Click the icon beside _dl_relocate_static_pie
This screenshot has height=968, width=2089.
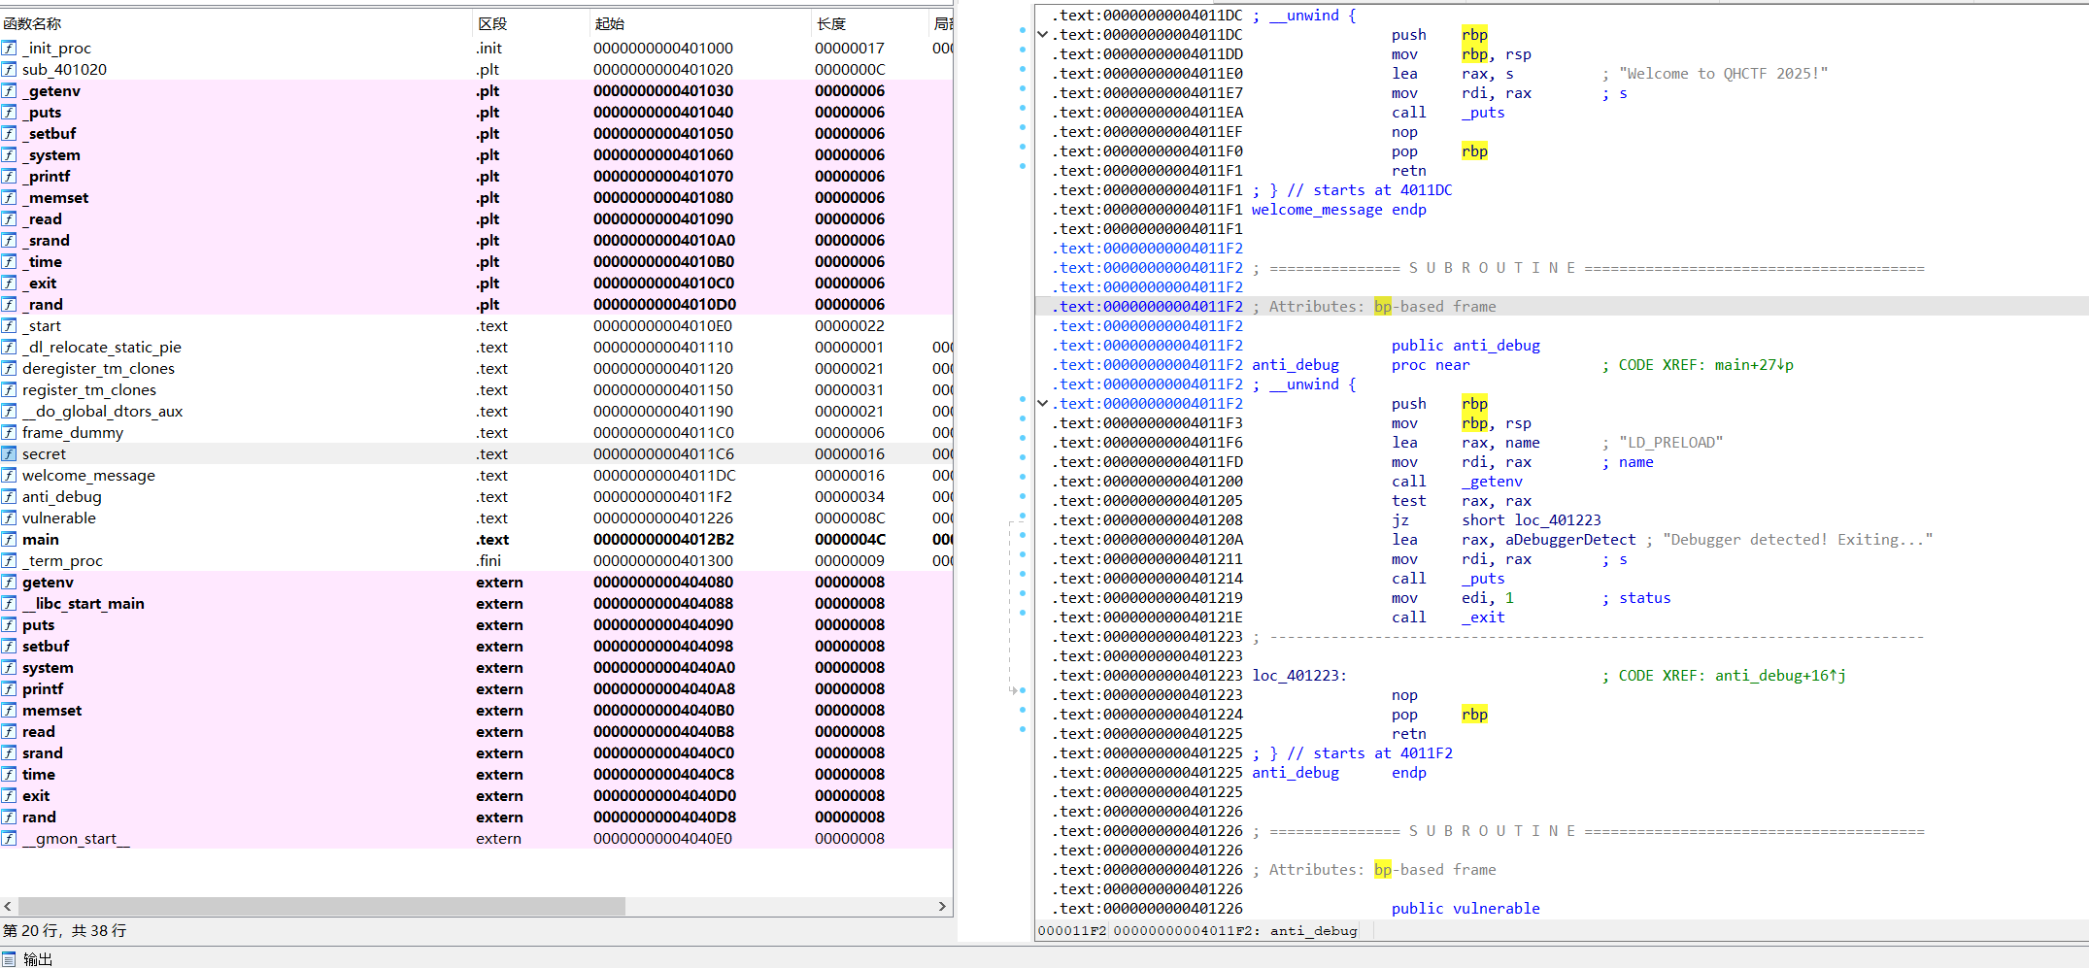point(9,347)
